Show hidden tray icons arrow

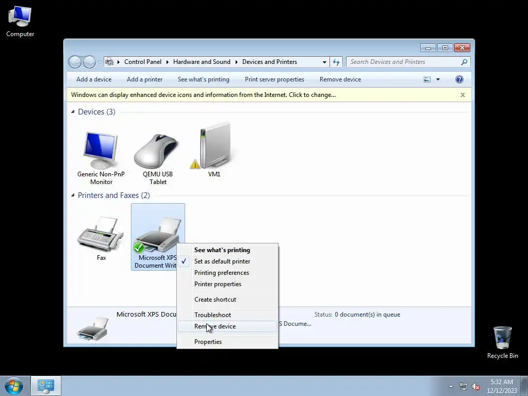451,386
